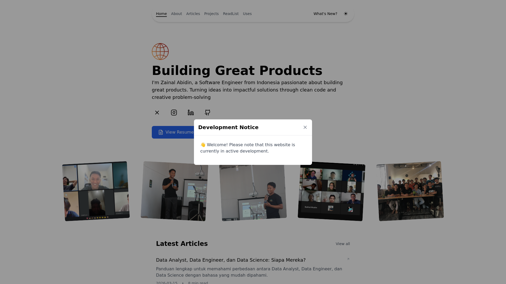506x284 pixels.
Task: Go to the Home nav item
Action: (161, 14)
